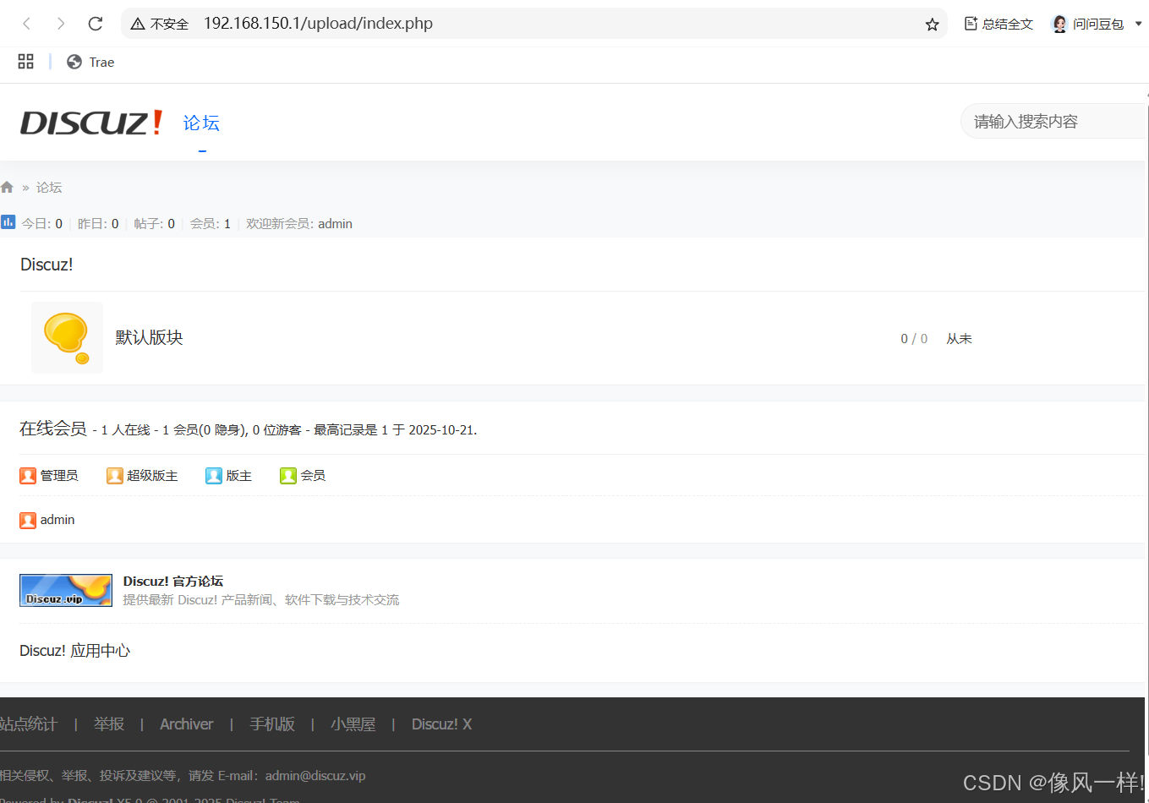Click the 总结全文 summarize button
This screenshot has height=803, width=1149.
(x=999, y=24)
